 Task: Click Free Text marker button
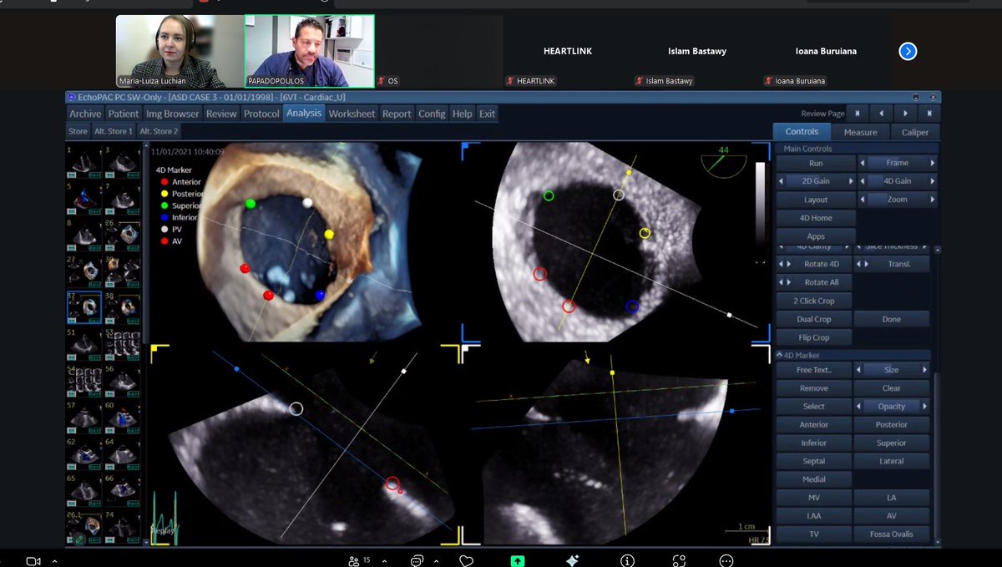[814, 369]
